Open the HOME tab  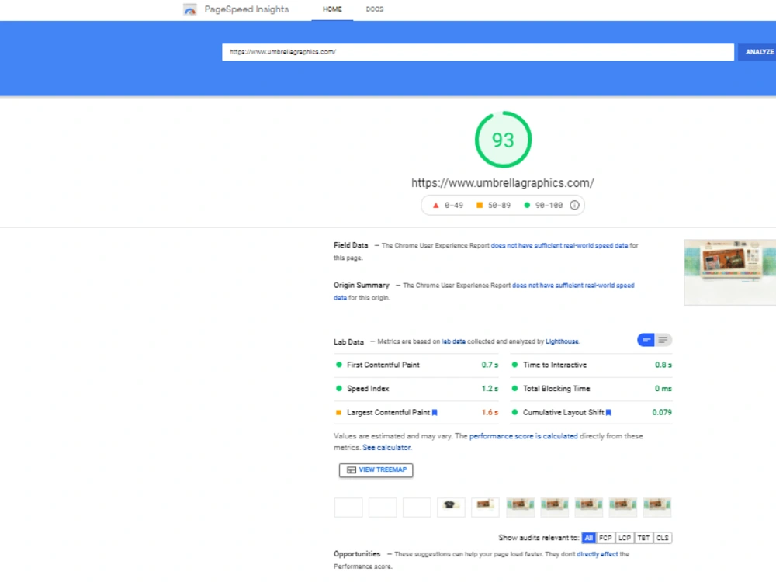332,9
